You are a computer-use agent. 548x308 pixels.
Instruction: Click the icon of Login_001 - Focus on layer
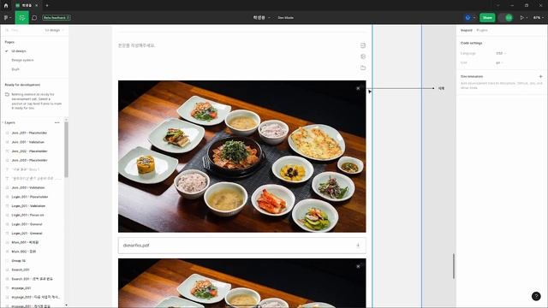[7, 215]
